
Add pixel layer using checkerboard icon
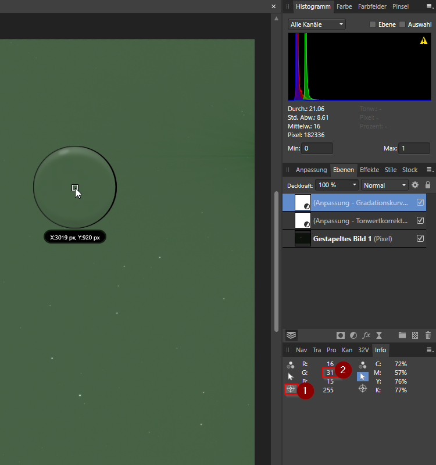click(415, 335)
